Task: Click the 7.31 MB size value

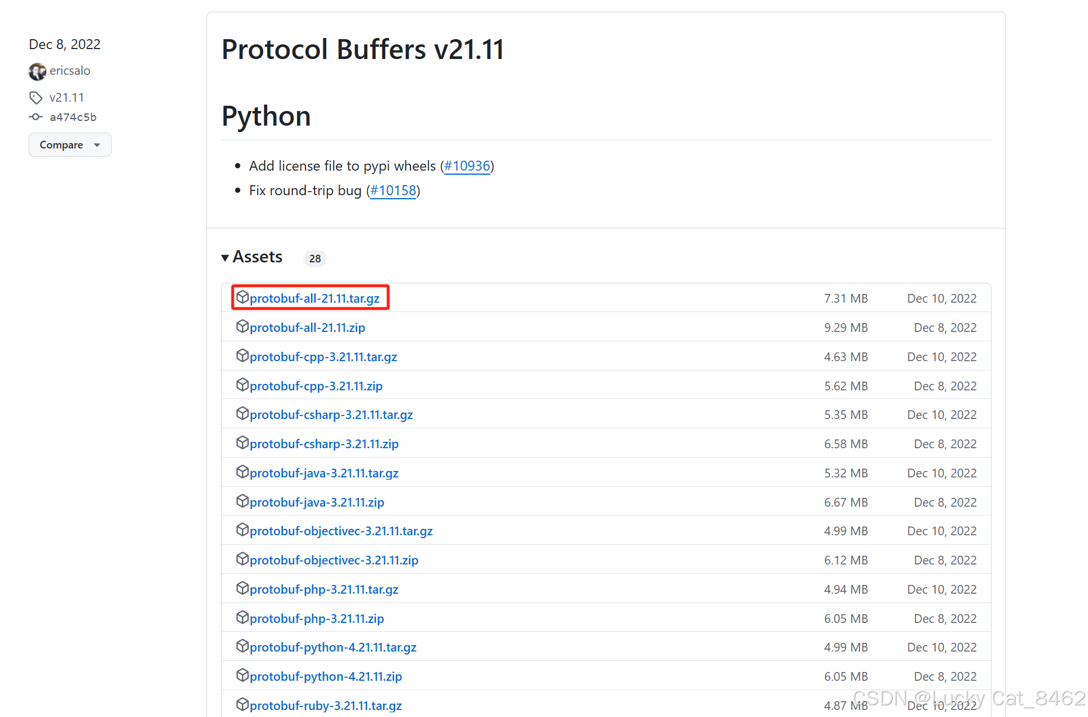Action: coord(846,299)
